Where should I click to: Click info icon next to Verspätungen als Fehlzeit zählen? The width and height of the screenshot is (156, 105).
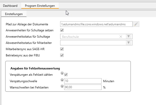tap(62, 73)
